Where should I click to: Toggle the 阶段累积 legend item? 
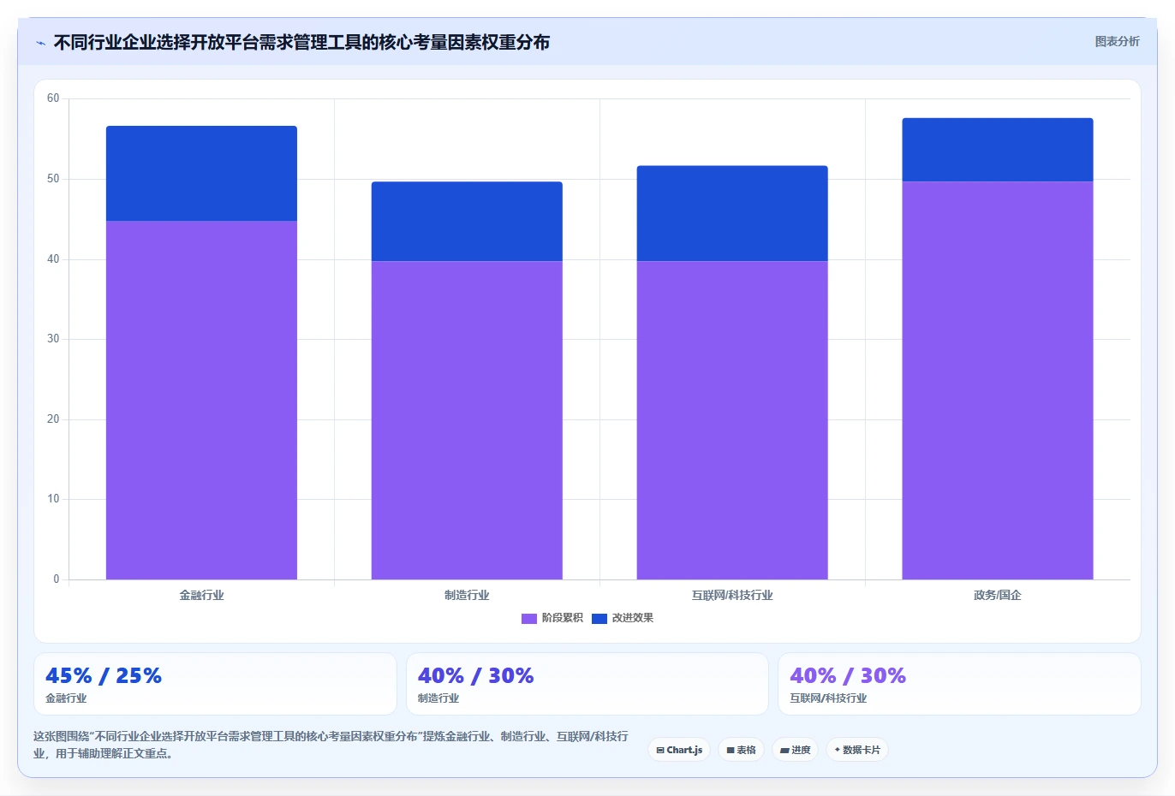coord(552,618)
